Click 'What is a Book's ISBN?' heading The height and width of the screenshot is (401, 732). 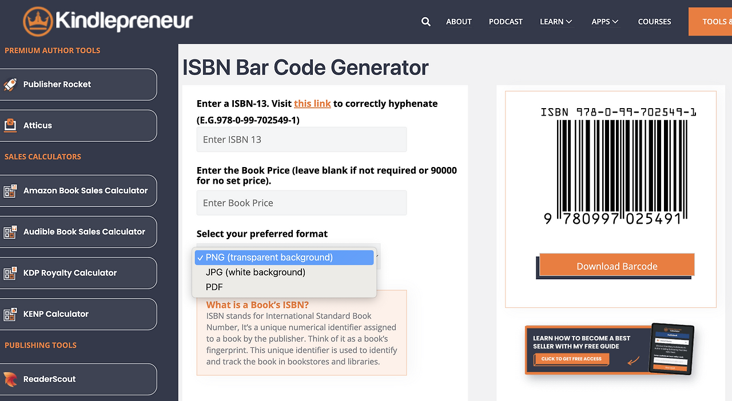[257, 305]
